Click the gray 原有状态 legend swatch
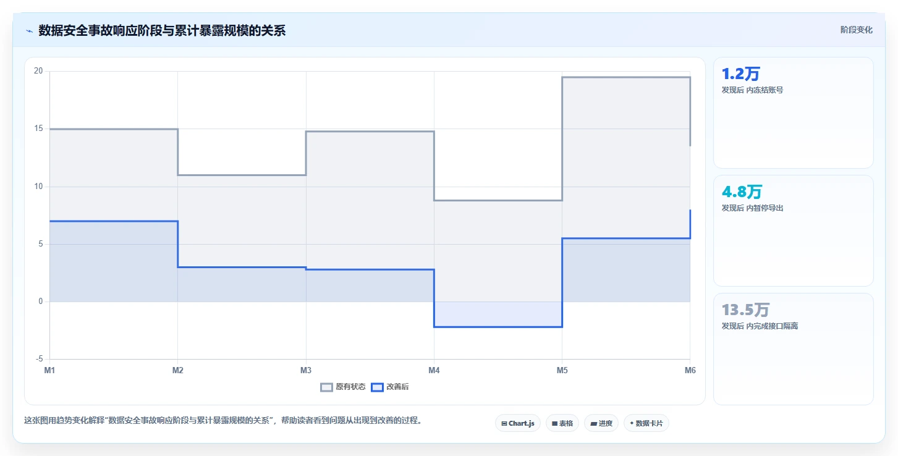The width and height of the screenshot is (898, 456). point(326,387)
